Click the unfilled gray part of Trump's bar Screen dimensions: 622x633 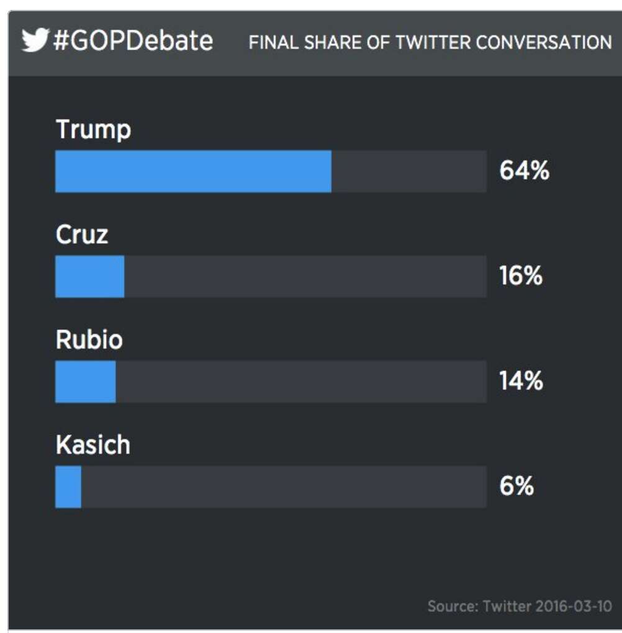click(408, 171)
